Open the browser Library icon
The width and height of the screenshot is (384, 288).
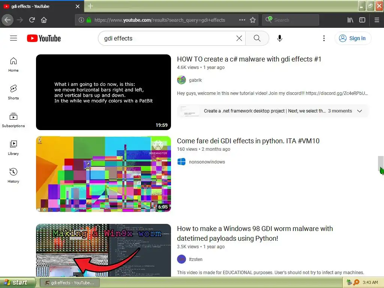pyautogui.click(x=350, y=20)
